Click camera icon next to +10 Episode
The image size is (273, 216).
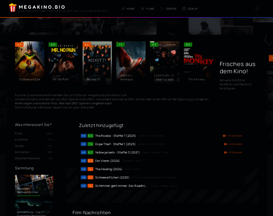[225, 136]
